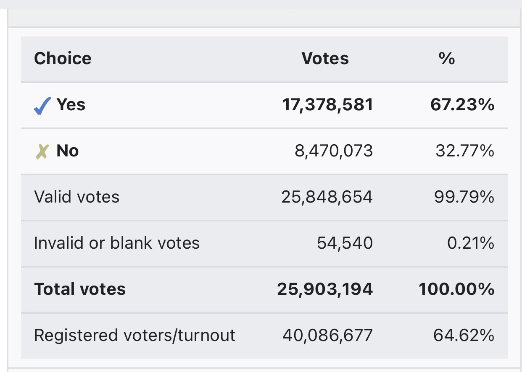The image size is (522, 372).
Task: Select the Yes vote count 17,378,581
Action: 328,105
